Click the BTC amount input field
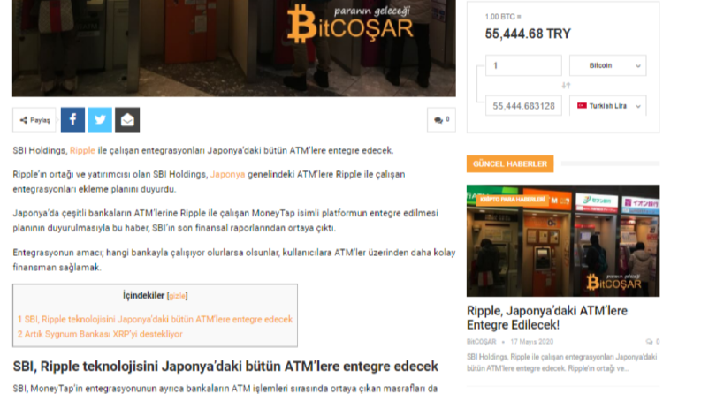 point(523,65)
